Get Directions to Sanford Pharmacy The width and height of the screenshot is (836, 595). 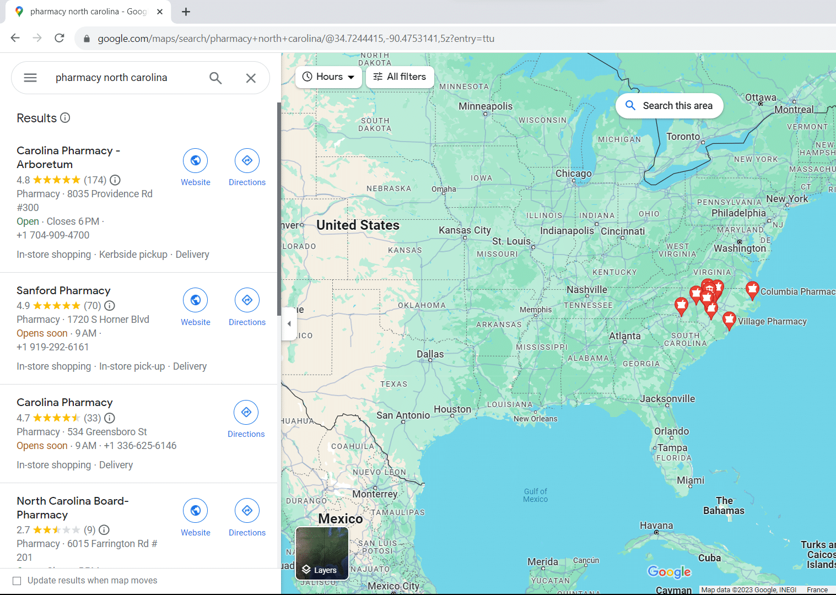tap(247, 301)
